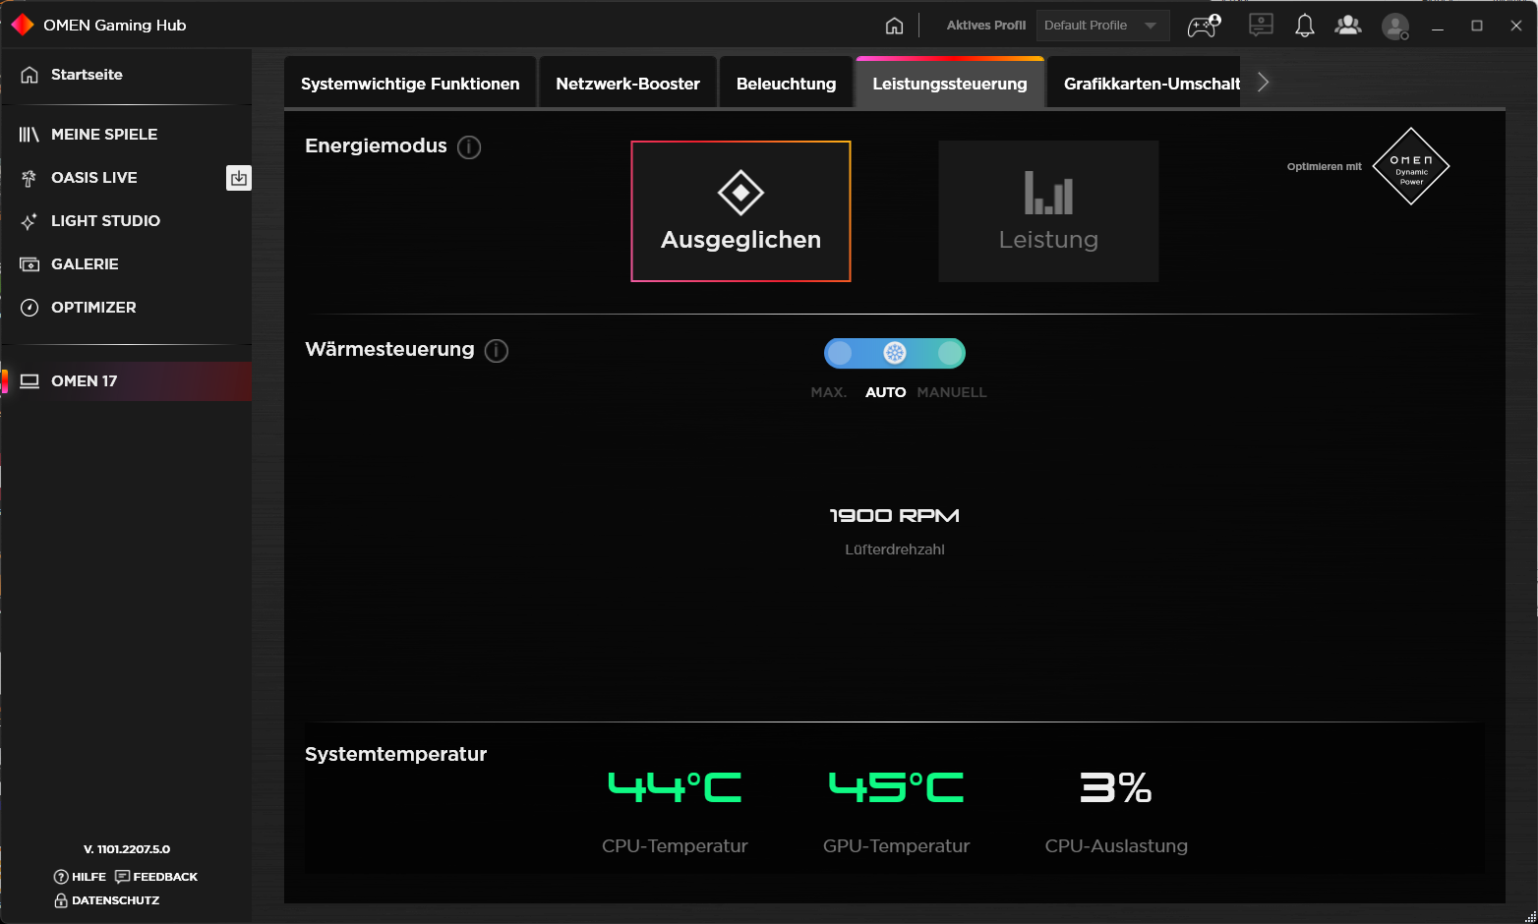The height and width of the screenshot is (924, 1538).
Task: Open LIGHT STUDIO in the sidebar
Action: tap(105, 221)
